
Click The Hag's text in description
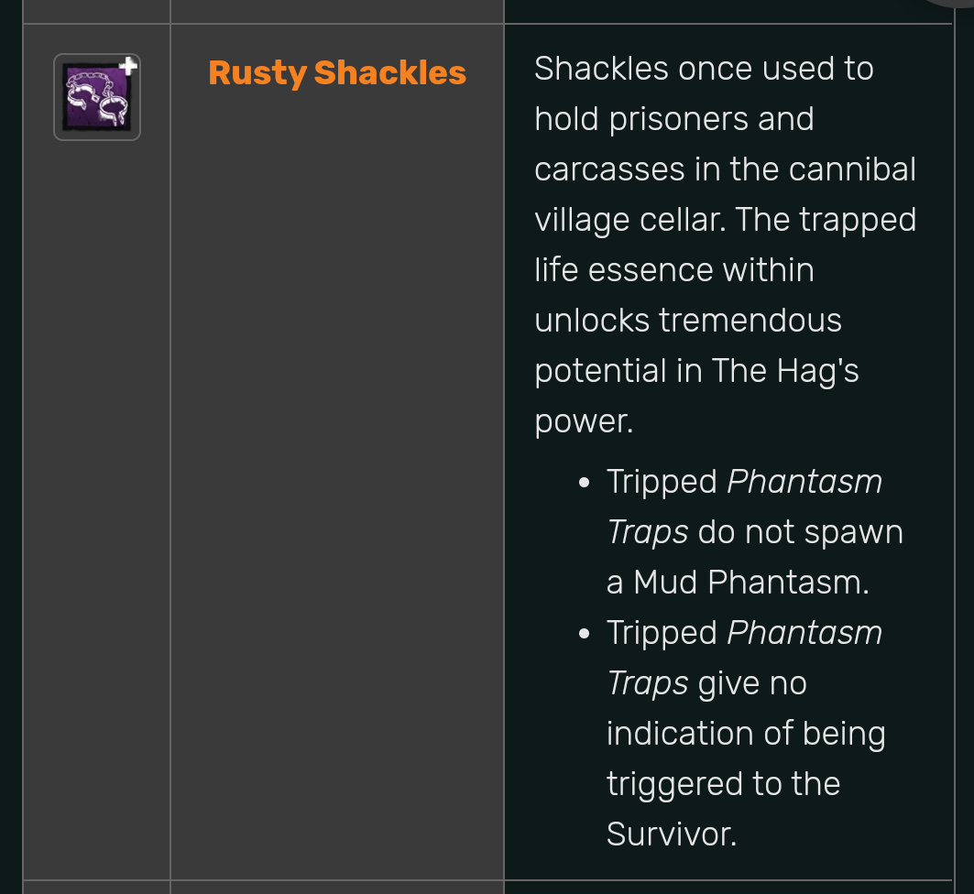click(785, 371)
